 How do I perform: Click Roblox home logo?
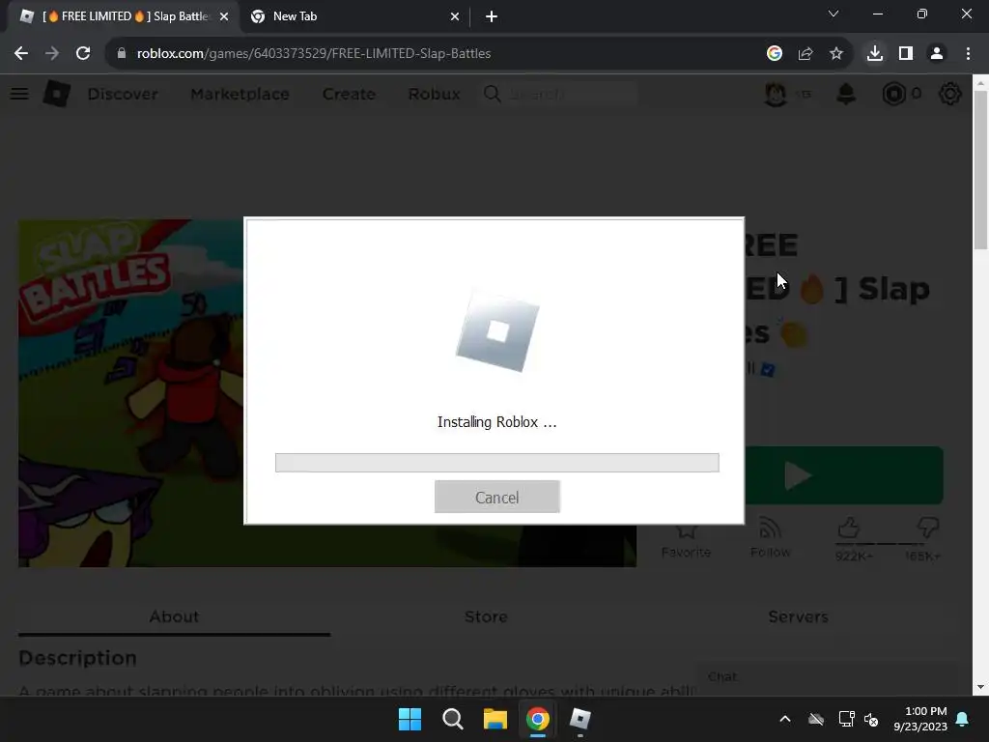coord(57,94)
